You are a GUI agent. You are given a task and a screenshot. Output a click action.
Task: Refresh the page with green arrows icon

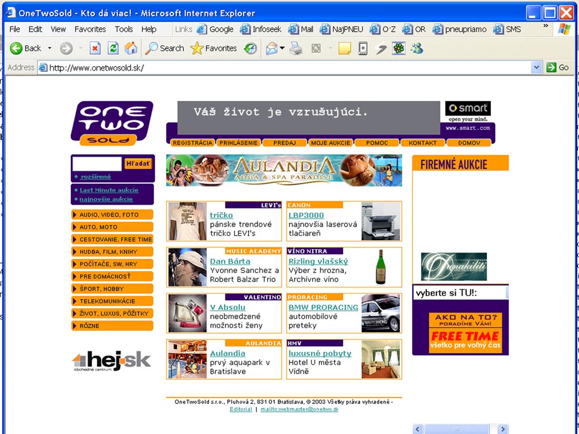coord(113,49)
